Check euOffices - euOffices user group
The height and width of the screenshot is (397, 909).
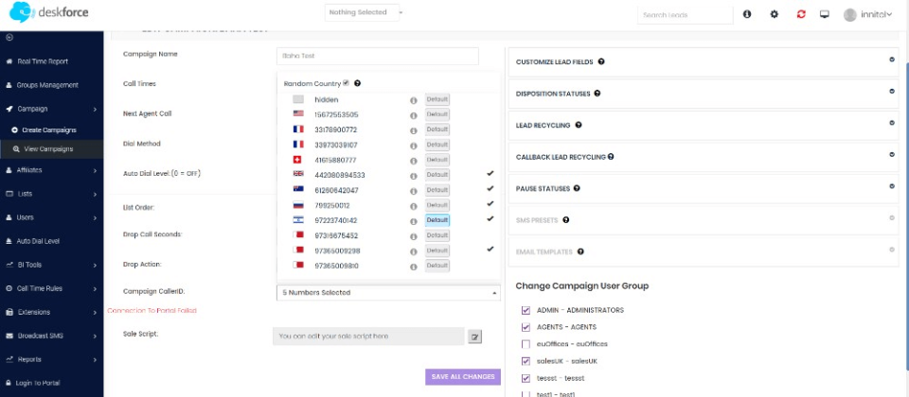[x=526, y=344]
